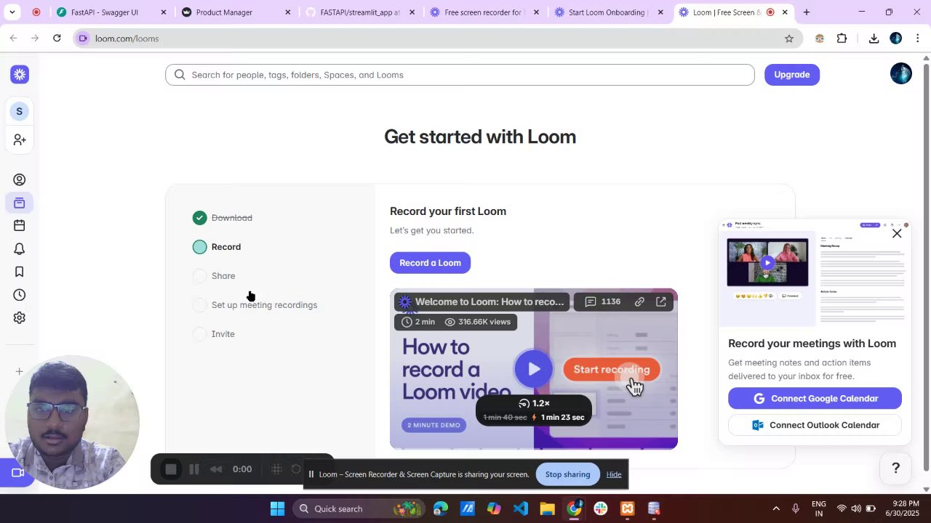Switch to Start Loom Onboarding tab
The width and height of the screenshot is (931, 523).
(x=610, y=12)
